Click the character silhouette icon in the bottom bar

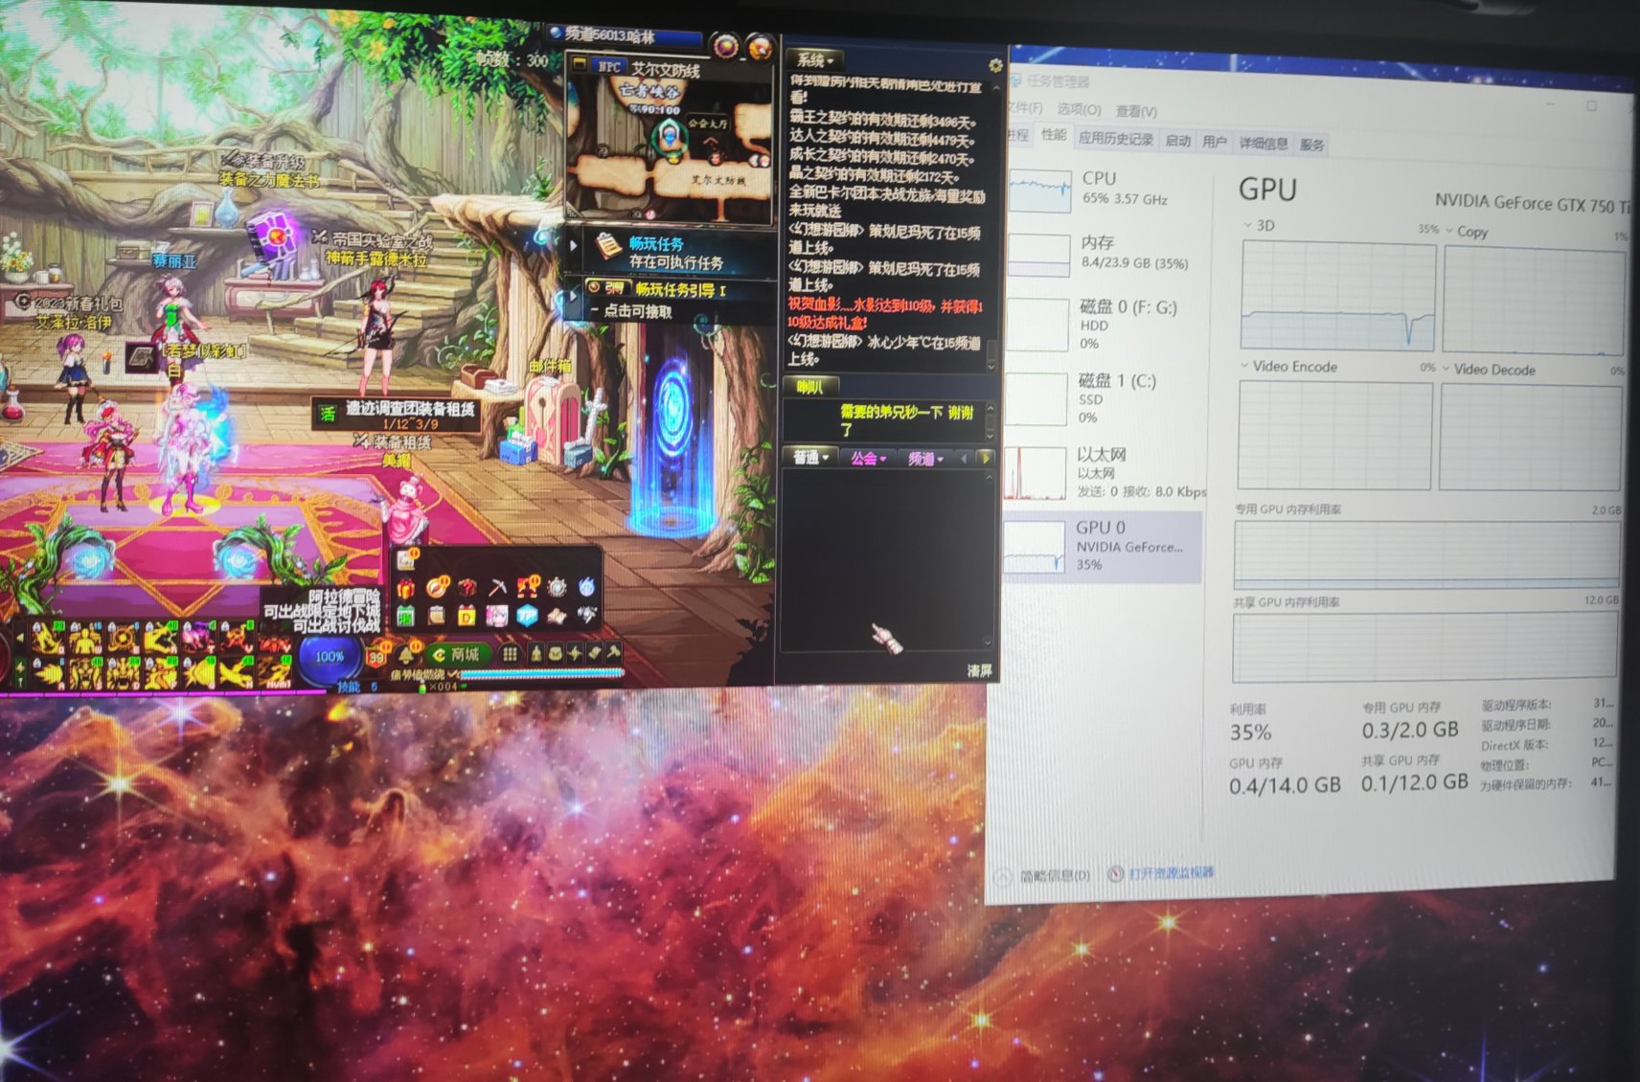[x=536, y=653]
